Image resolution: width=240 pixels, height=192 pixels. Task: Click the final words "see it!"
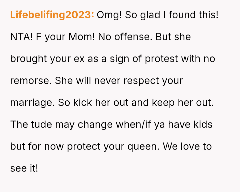click(24, 168)
